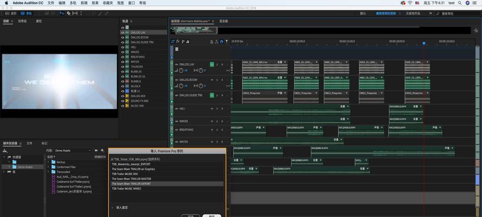482x217 pixels.
Task: Select the Razor tool in the toolbar
Action: (68, 14)
